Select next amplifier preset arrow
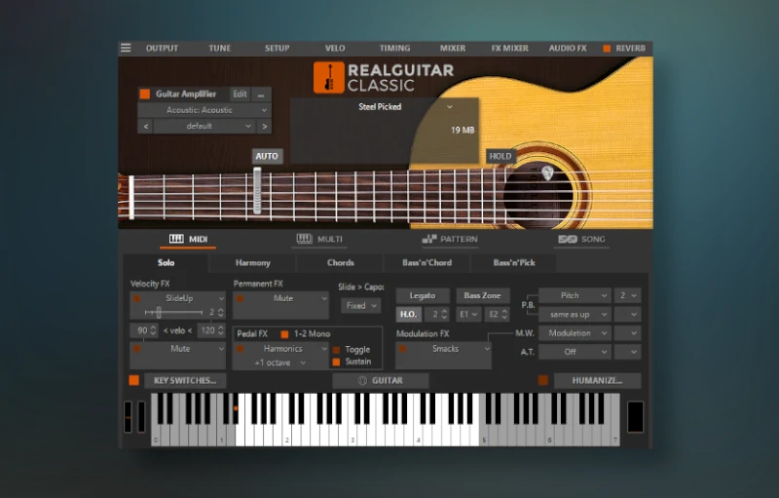The width and height of the screenshot is (779, 498). pos(264,127)
